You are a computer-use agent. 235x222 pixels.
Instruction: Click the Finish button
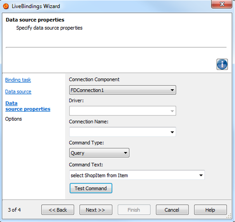pos(134,210)
